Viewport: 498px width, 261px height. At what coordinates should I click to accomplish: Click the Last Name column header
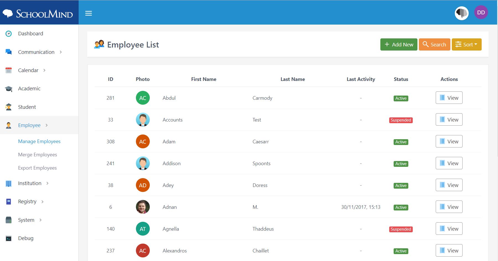click(293, 79)
